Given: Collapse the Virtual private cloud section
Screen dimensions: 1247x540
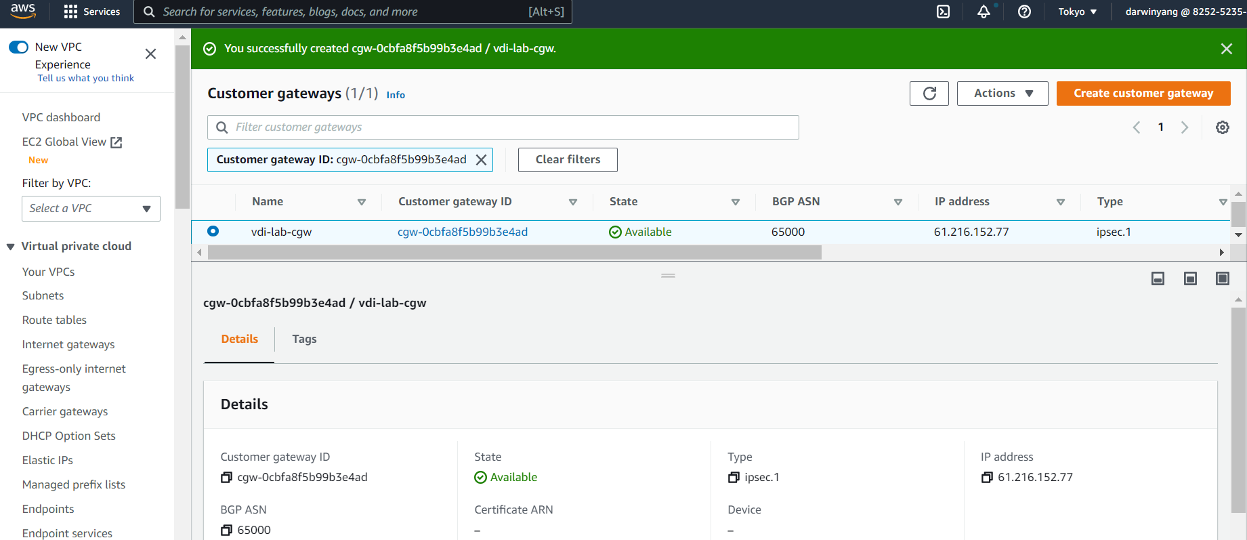Looking at the screenshot, I should tap(11, 247).
